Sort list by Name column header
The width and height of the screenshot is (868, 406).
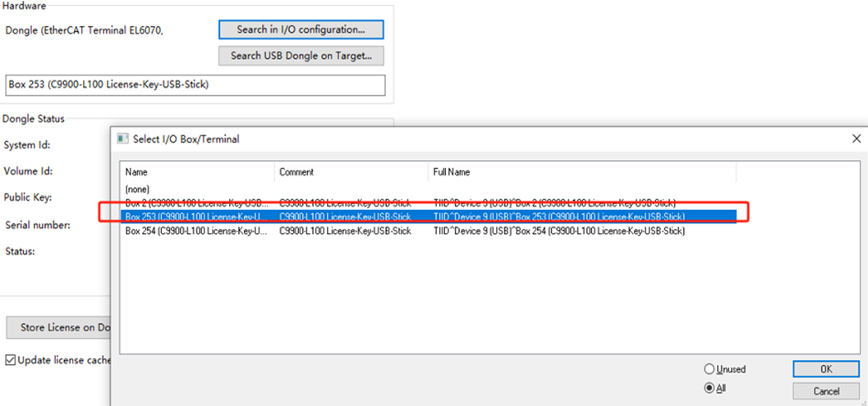pyautogui.click(x=198, y=172)
